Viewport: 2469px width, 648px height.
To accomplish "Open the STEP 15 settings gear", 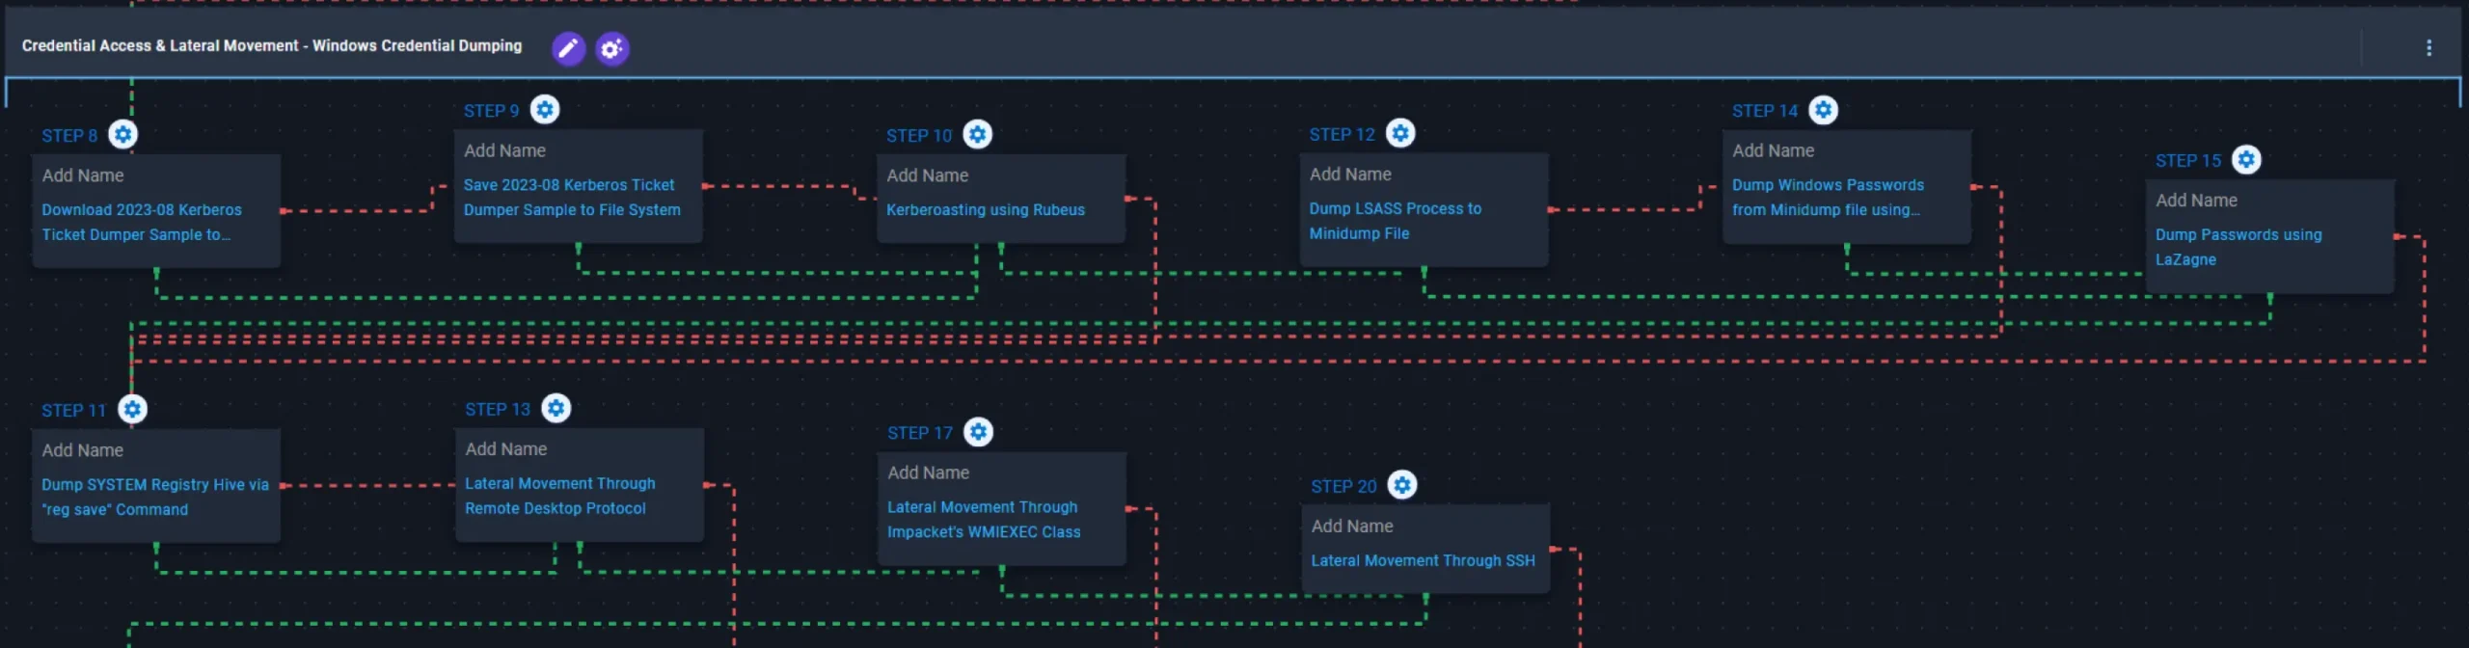I will [x=2246, y=160].
